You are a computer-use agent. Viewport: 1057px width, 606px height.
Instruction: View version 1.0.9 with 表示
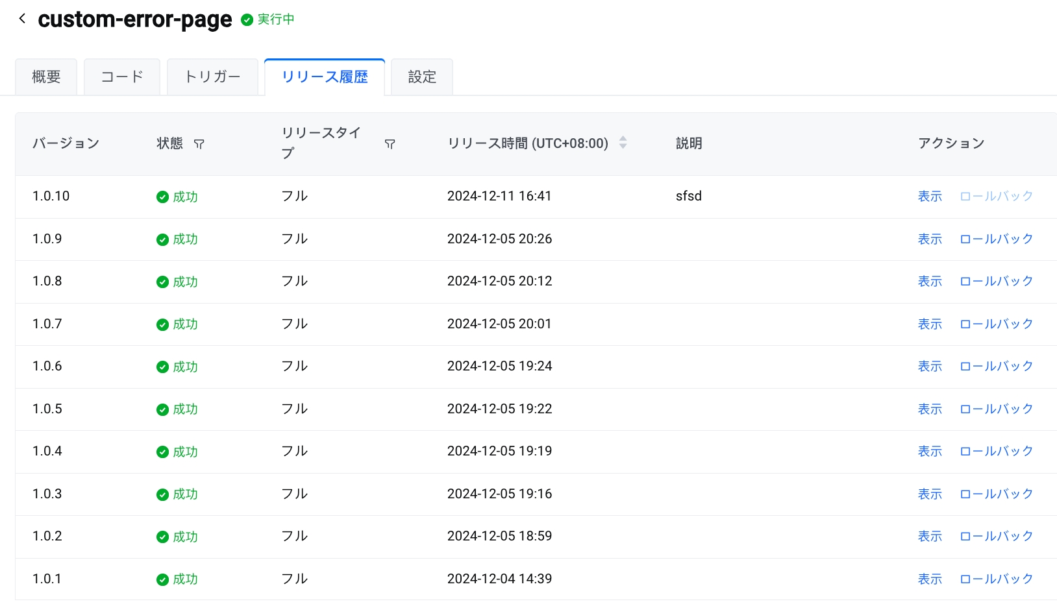tap(930, 239)
